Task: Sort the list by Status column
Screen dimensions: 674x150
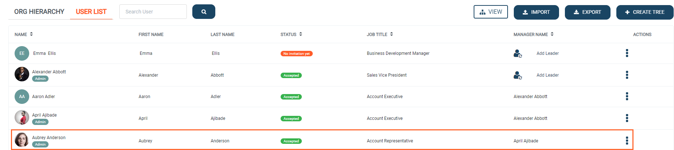Action: pyautogui.click(x=301, y=34)
